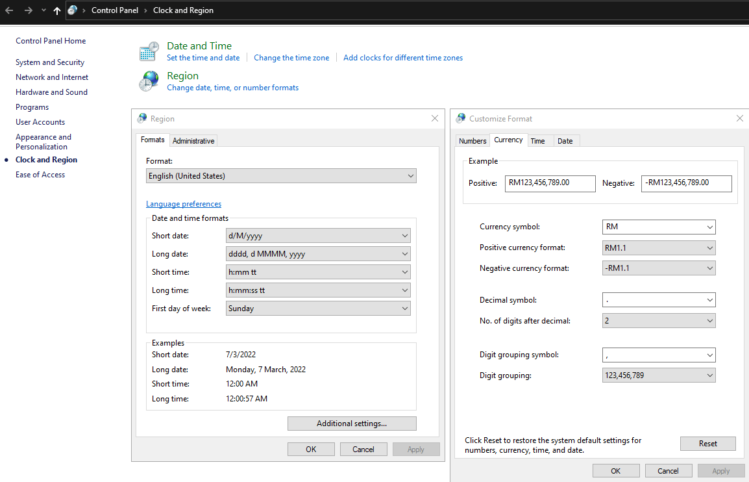Click OK in the Region dialog

pos(311,449)
